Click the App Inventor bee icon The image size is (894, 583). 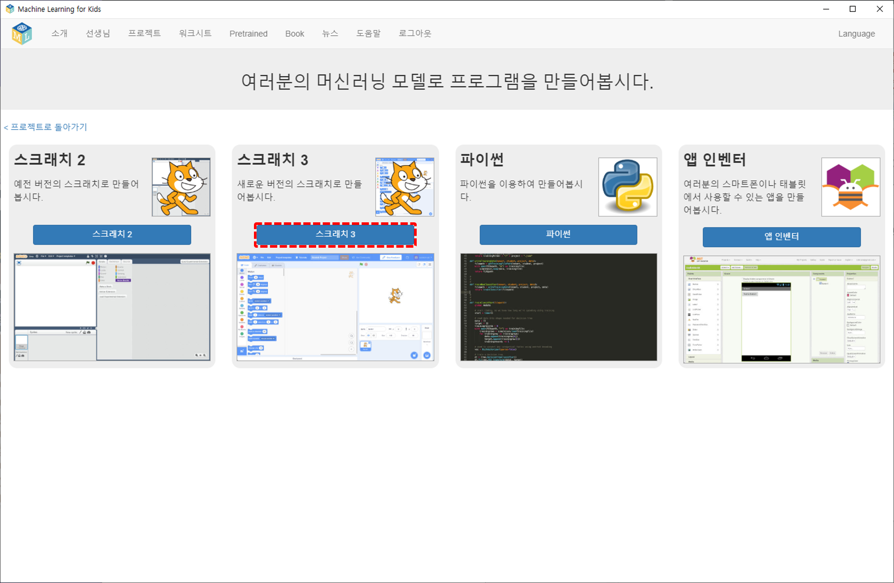coord(850,187)
